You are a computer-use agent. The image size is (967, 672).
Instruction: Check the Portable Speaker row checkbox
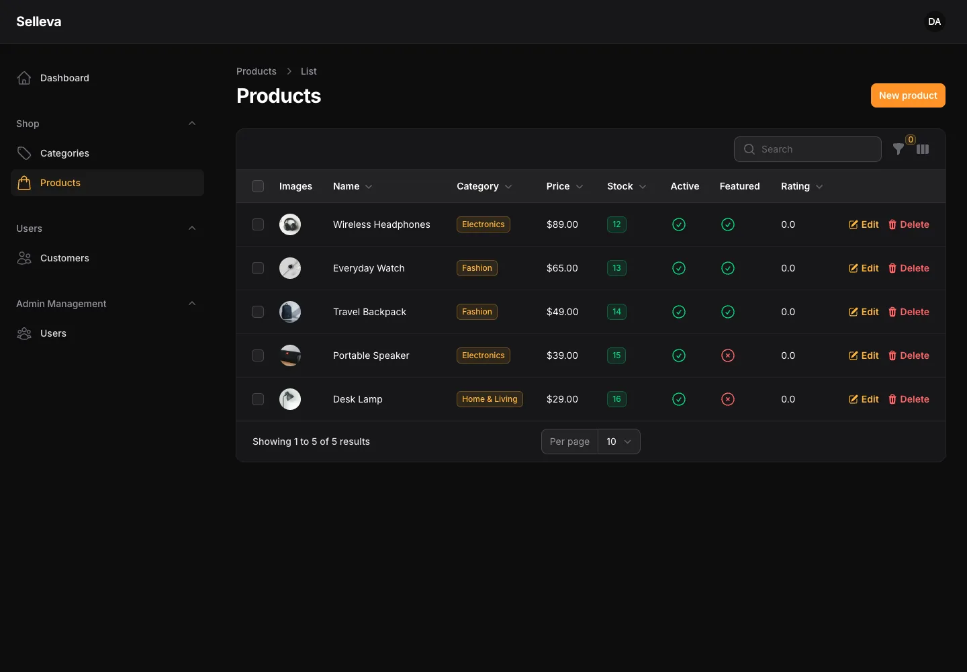pyautogui.click(x=258, y=355)
